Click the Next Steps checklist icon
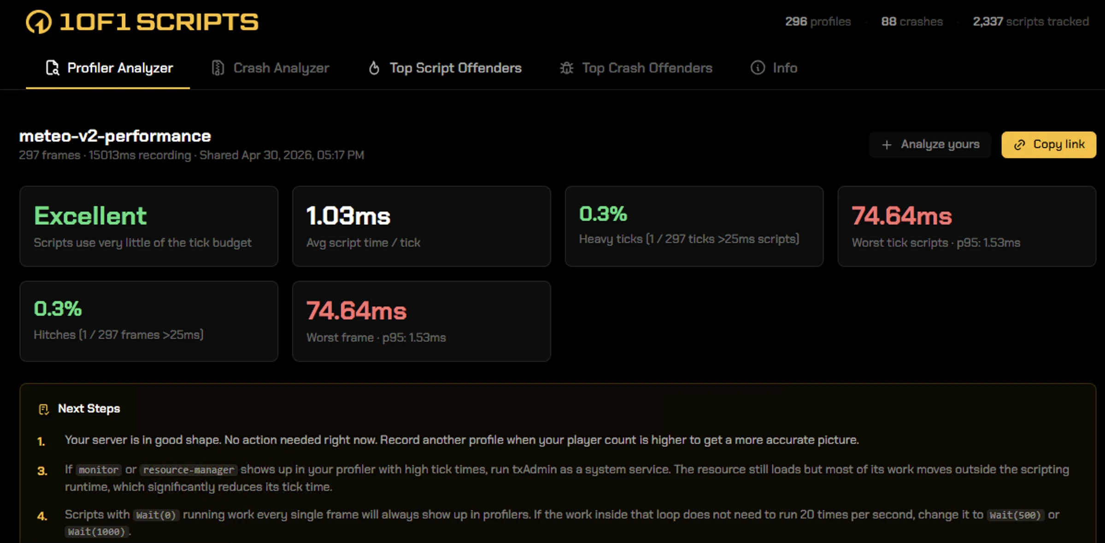1105x543 pixels. [44, 409]
